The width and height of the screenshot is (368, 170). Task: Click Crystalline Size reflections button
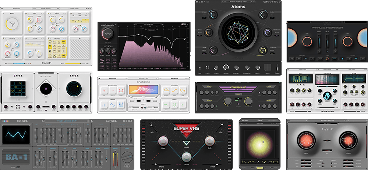click(104, 90)
